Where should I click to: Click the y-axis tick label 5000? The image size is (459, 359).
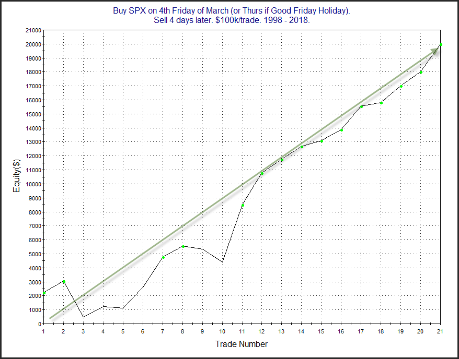pos(35,254)
